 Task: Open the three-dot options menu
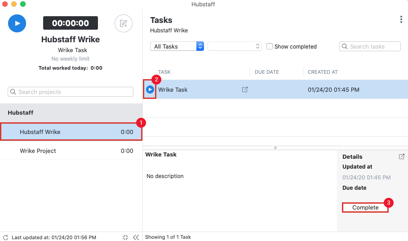(401, 19)
